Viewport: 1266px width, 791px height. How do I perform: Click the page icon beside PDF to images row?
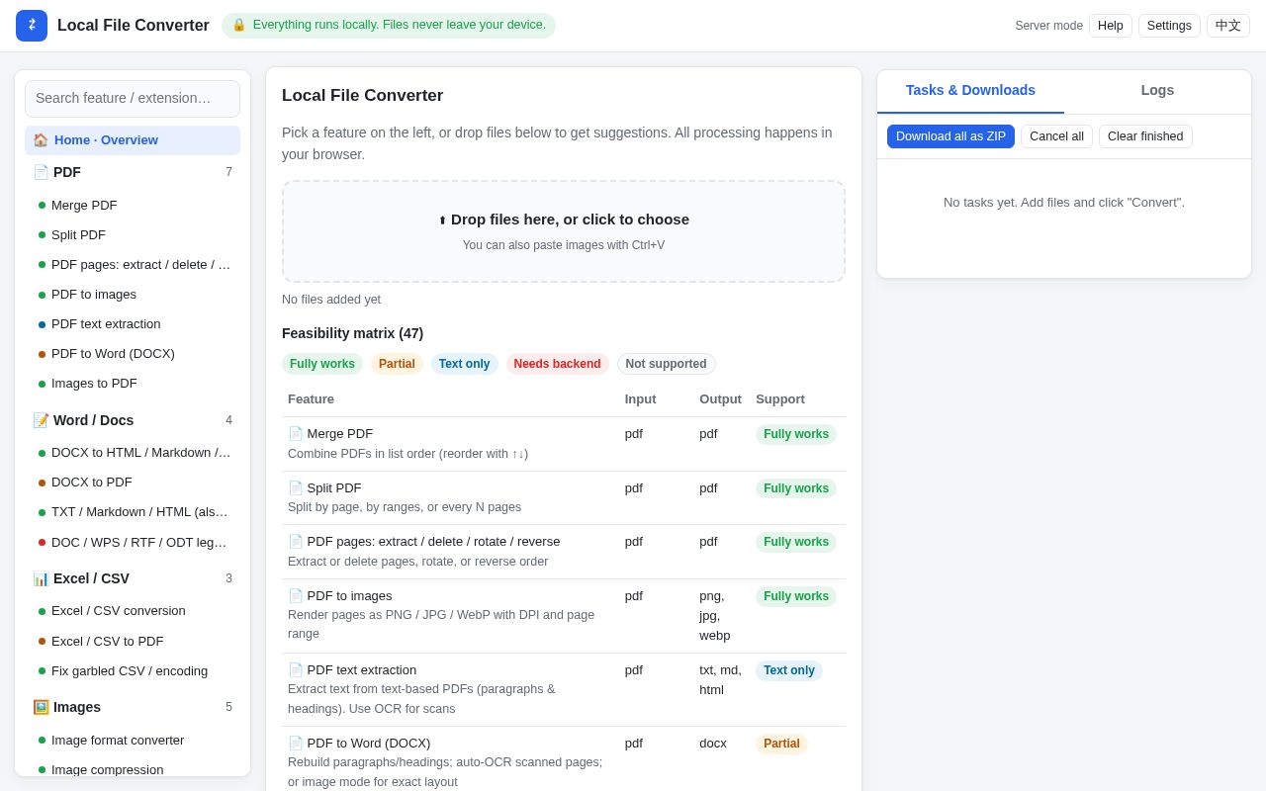[x=296, y=595]
